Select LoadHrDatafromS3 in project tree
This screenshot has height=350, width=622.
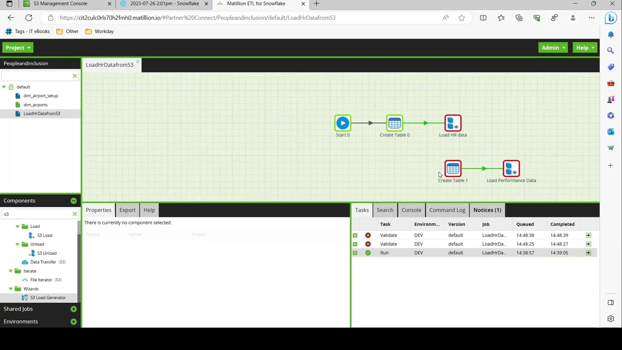41,114
